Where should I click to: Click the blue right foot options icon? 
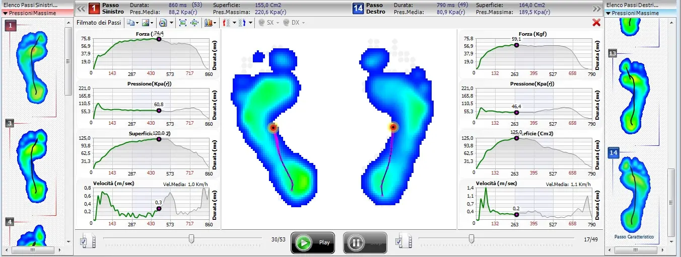[x=242, y=23]
